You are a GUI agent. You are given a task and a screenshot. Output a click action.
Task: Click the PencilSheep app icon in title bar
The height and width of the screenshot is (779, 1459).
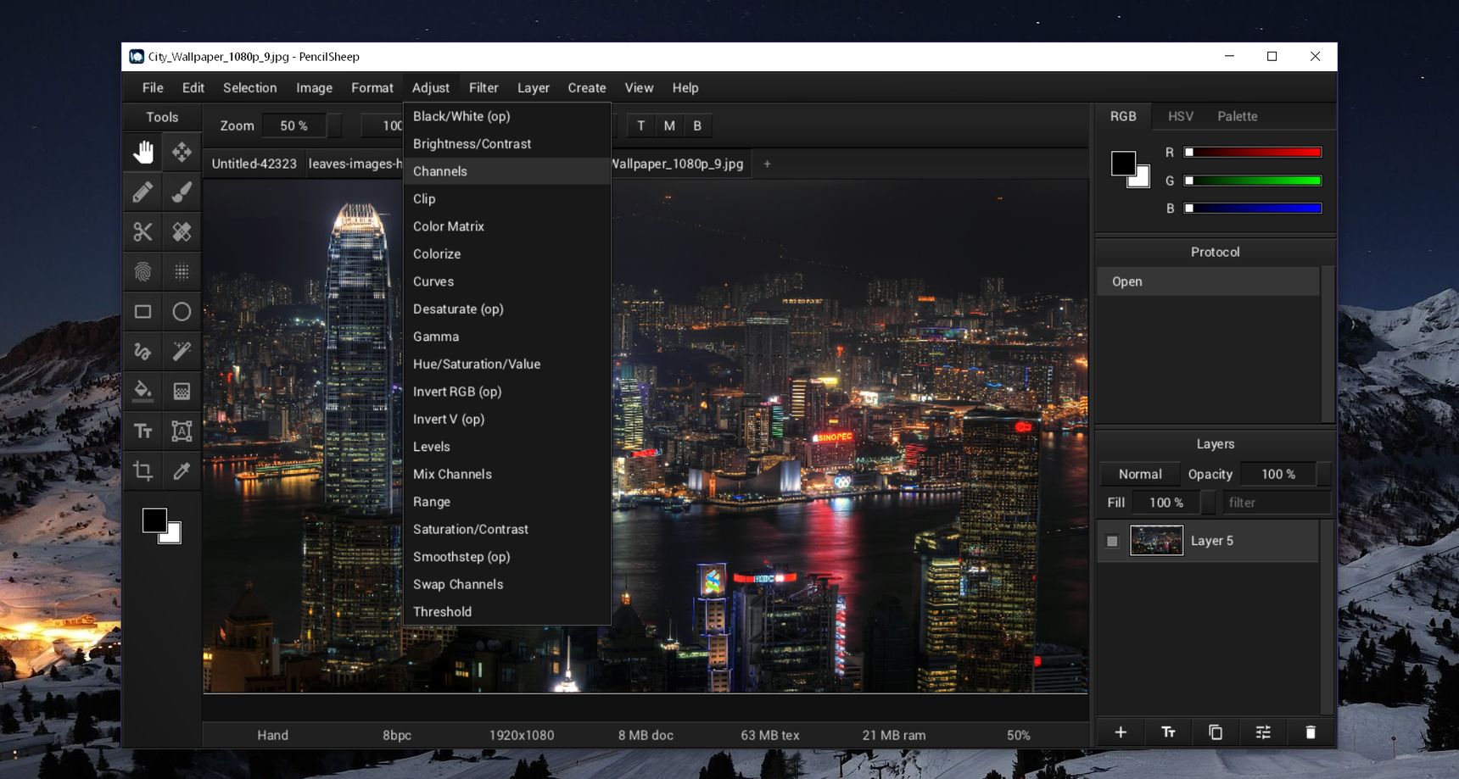coord(136,57)
